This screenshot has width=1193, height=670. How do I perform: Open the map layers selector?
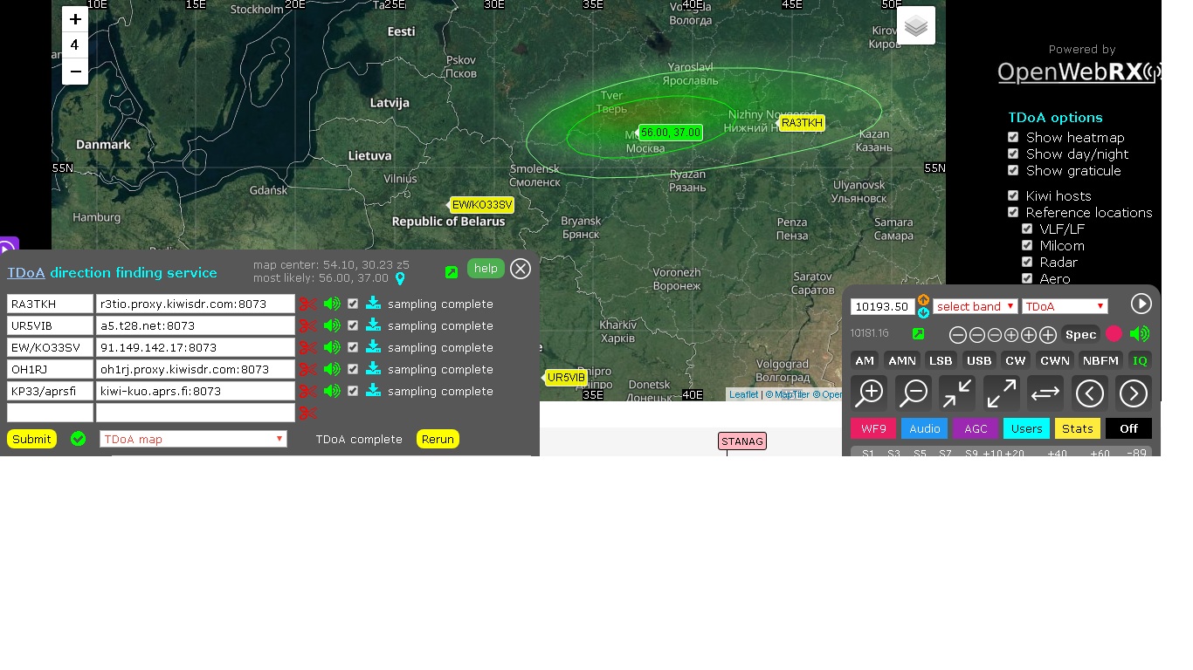coord(916,25)
